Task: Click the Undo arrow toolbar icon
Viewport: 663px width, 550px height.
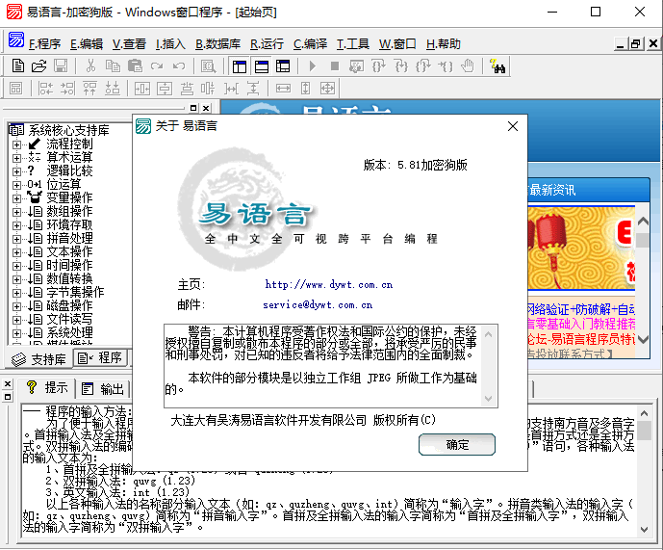Action: [157, 66]
